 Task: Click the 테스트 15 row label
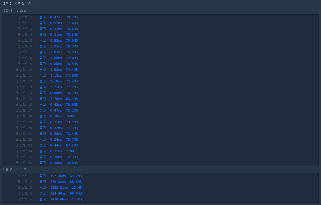pyautogui.click(x=24, y=99)
